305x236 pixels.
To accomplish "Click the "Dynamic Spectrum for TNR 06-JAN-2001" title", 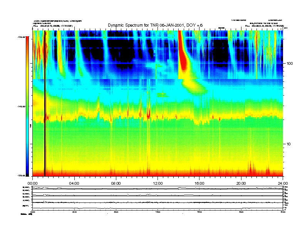I will tap(155, 25).
